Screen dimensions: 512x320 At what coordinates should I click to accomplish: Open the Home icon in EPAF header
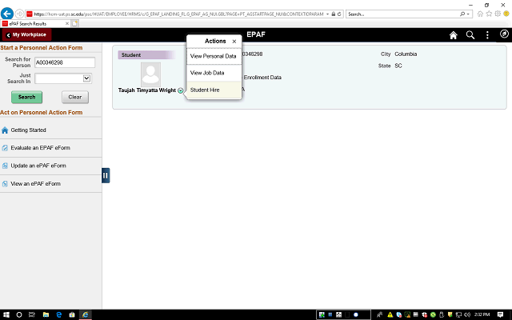tap(454, 35)
